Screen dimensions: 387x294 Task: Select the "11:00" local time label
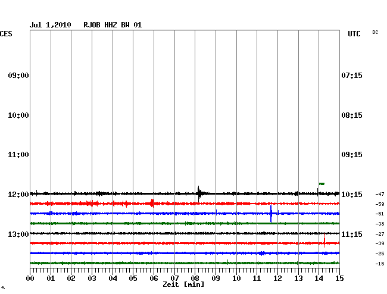coord(18,155)
